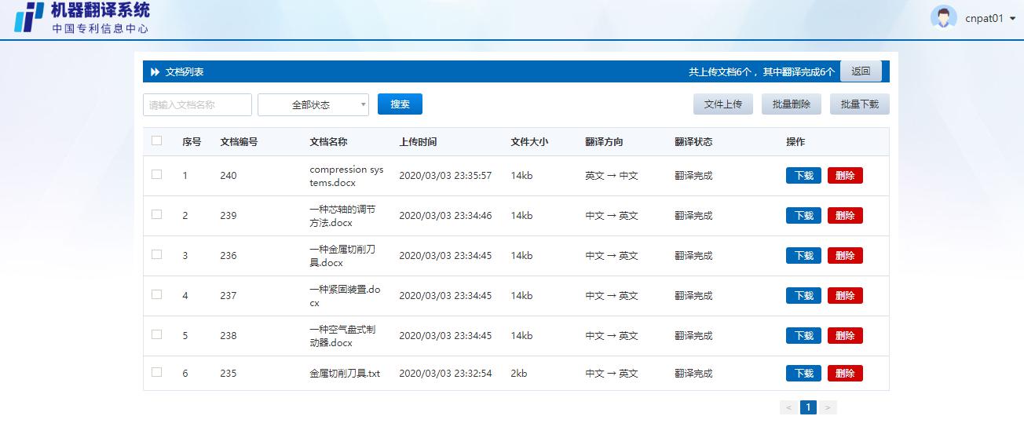Click the 批量删除 batch delete button
The image size is (1024, 438).
pos(791,104)
